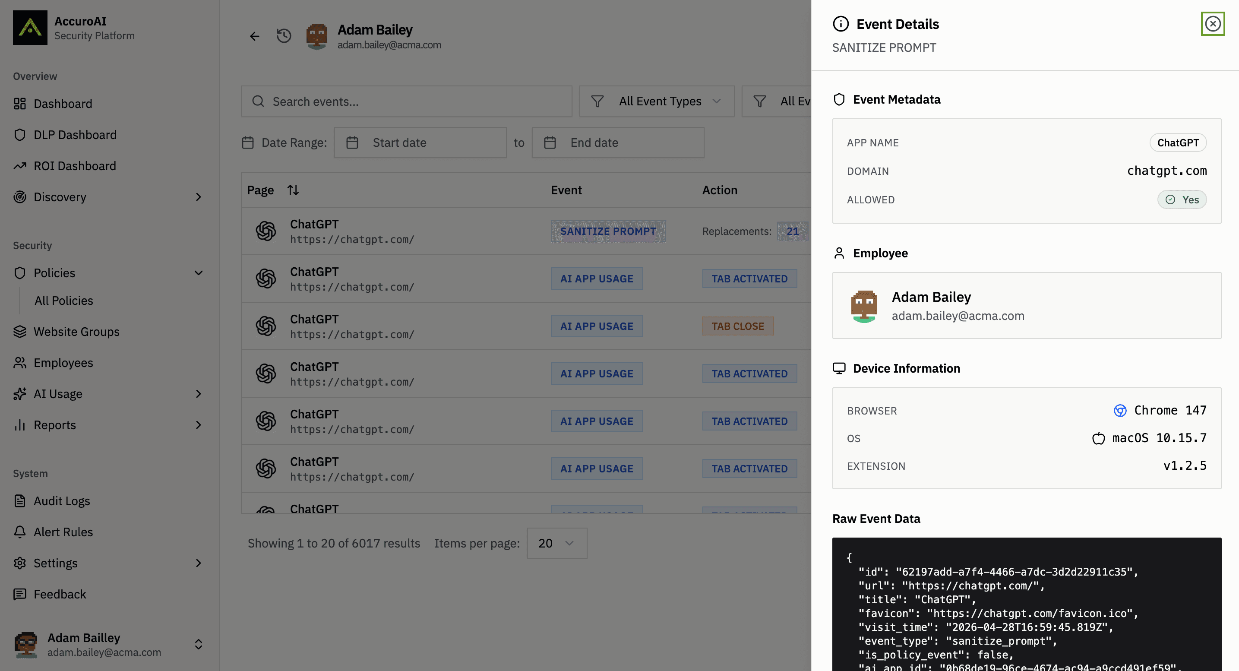
Task: Click the Reports bar chart icon
Action: click(x=20, y=425)
